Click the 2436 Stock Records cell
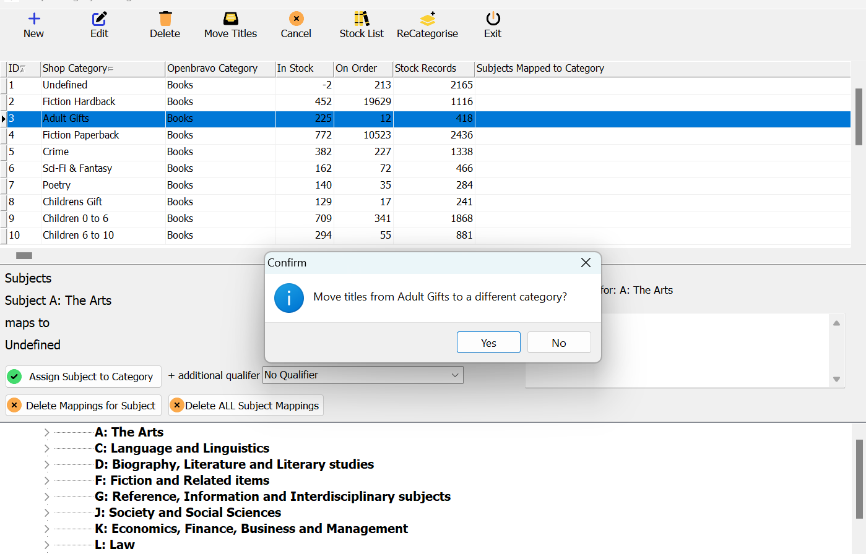The width and height of the screenshot is (866, 554). [434, 135]
